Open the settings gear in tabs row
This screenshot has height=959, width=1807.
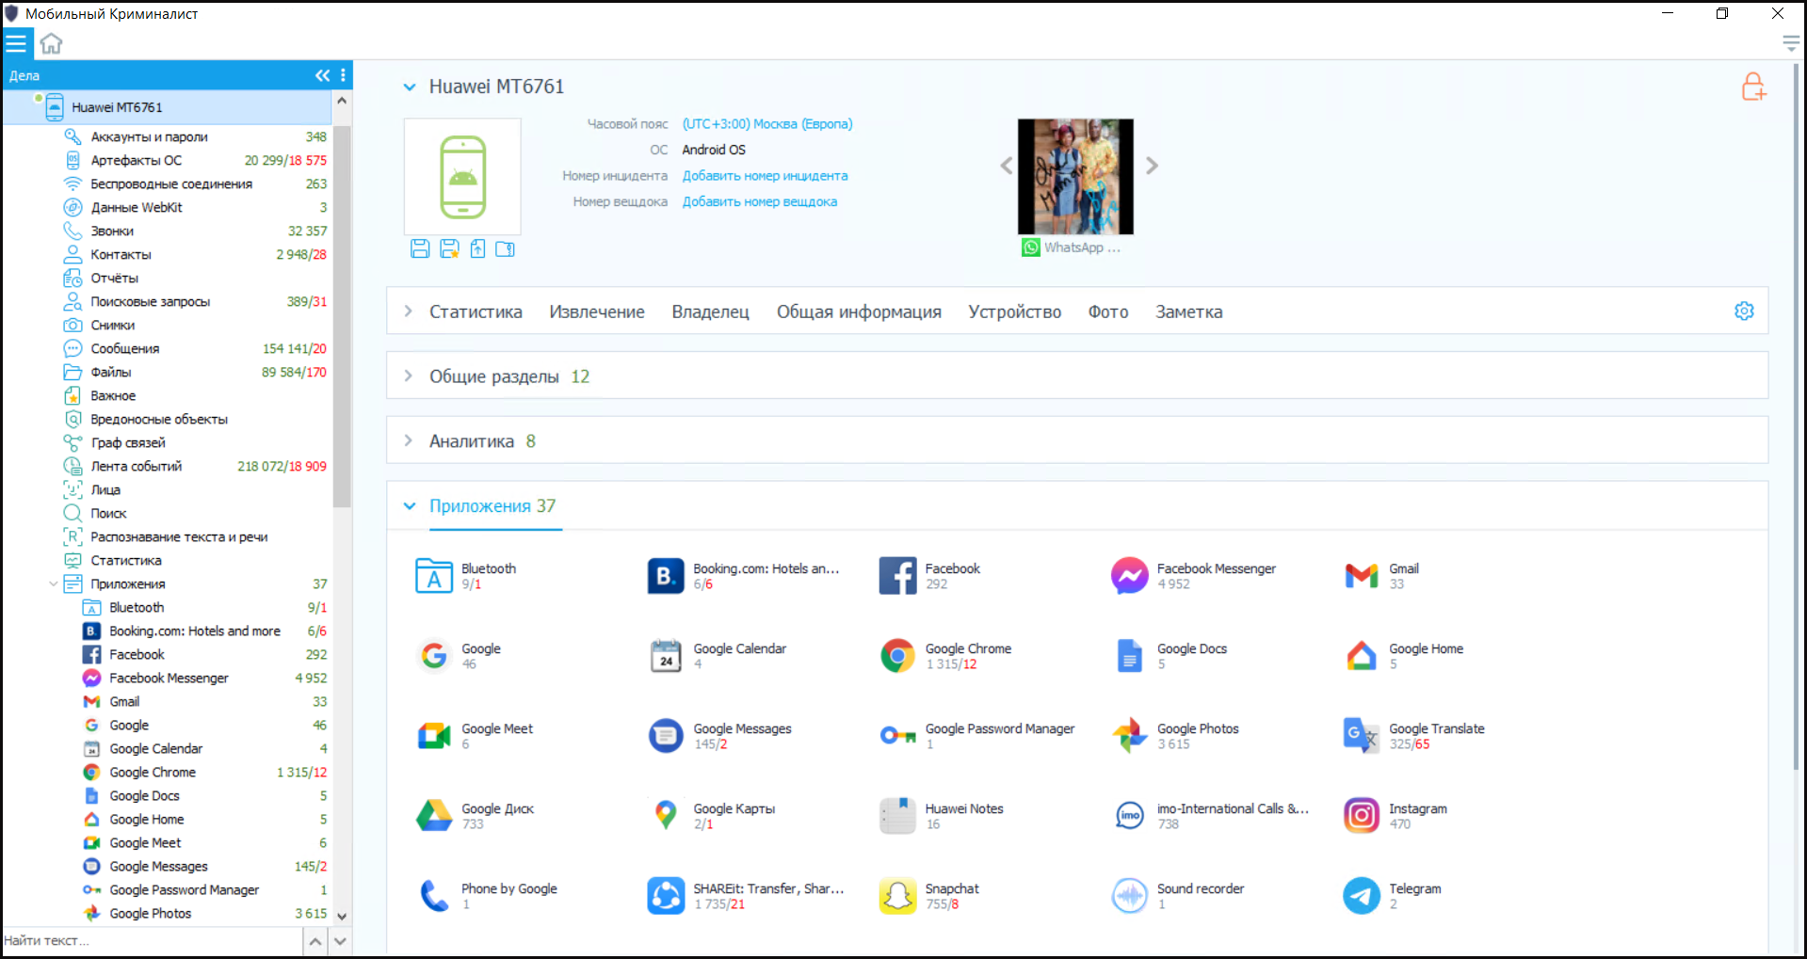click(1744, 312)
